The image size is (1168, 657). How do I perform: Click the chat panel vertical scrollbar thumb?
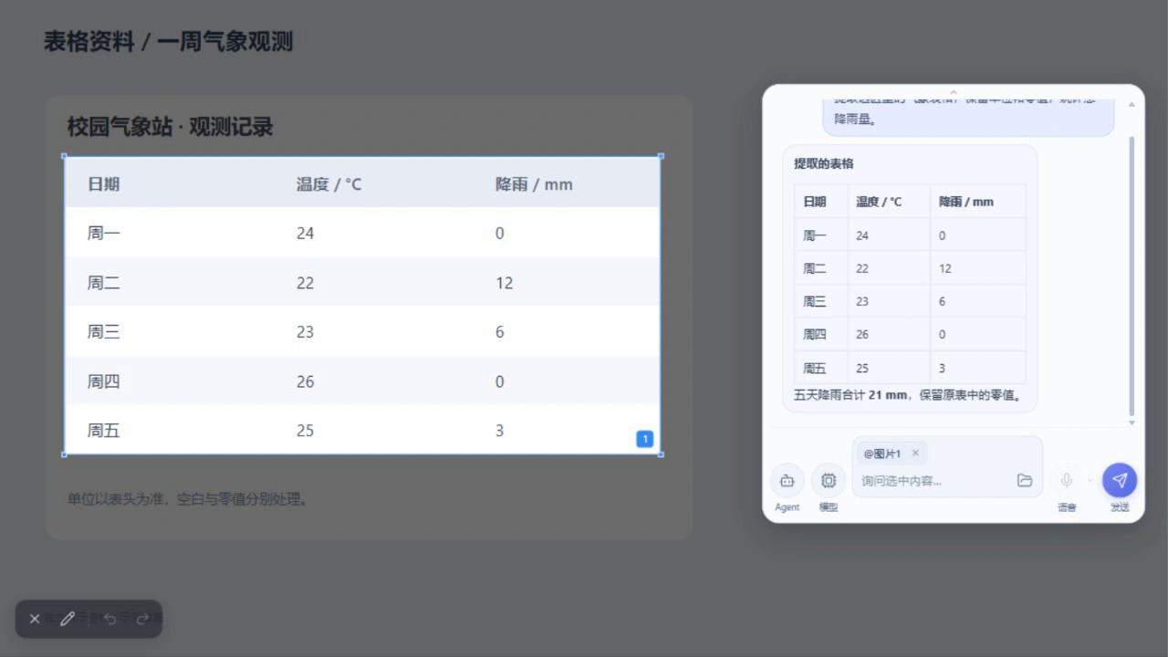click(x=1132, y=276)
